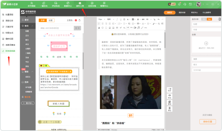Set the sharing toggle to No
This screenshot has height=131, width=222.
209,19
